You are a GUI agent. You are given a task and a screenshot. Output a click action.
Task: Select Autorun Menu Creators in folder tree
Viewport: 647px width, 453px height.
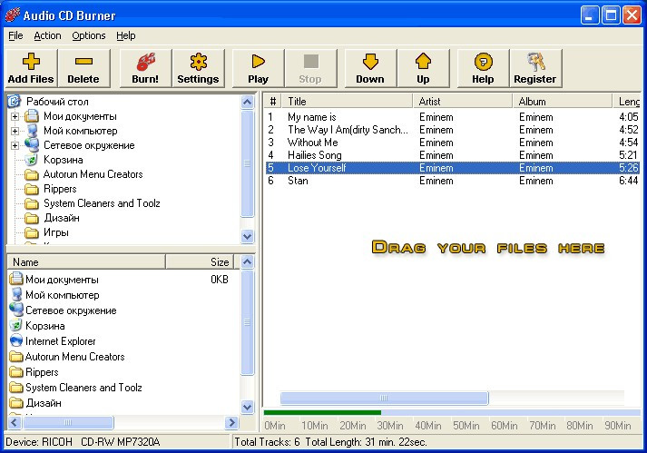[93, 174]
